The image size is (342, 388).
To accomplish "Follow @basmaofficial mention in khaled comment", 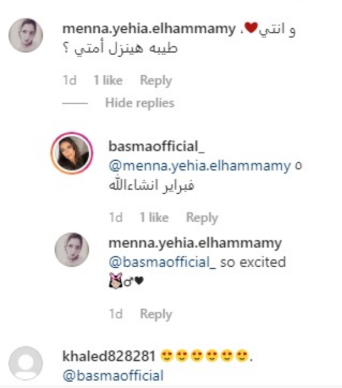I will coord(113,376).
